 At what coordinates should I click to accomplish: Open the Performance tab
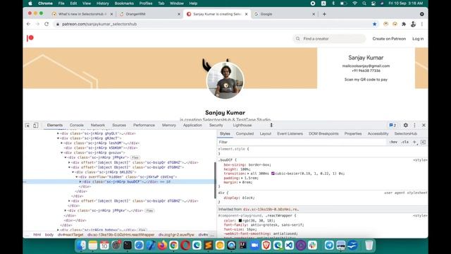[144, 126]
